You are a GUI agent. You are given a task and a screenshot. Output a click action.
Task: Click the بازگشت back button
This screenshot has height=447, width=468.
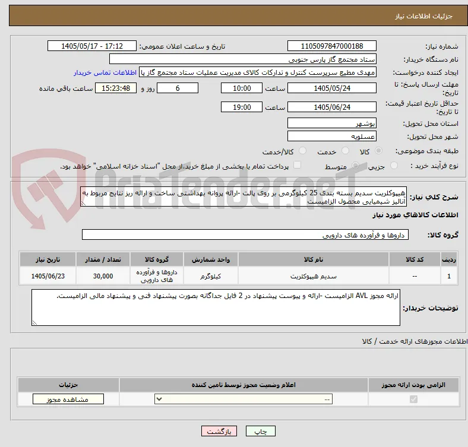coord(219,431)
